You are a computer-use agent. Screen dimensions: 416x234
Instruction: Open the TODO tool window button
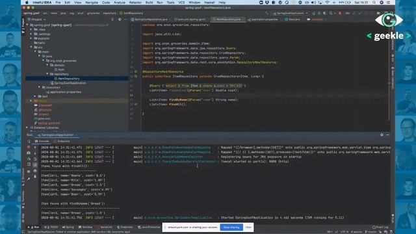tap(51, 227)
